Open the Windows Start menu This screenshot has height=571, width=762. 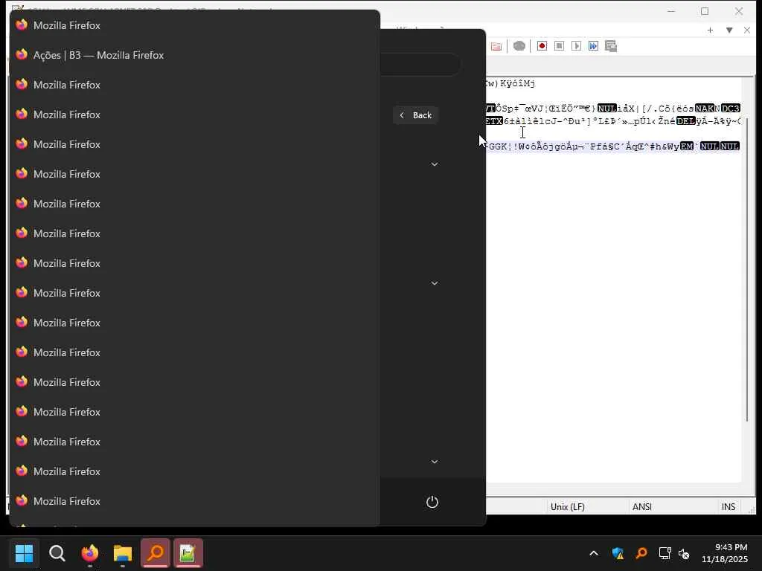(25, 553)
